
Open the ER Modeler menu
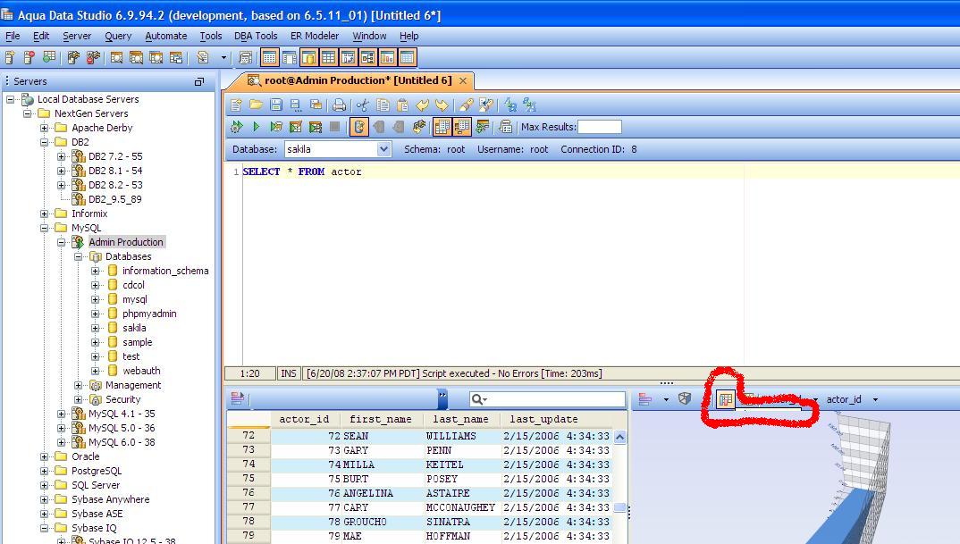pyautogui.click(x=314, y=36)
